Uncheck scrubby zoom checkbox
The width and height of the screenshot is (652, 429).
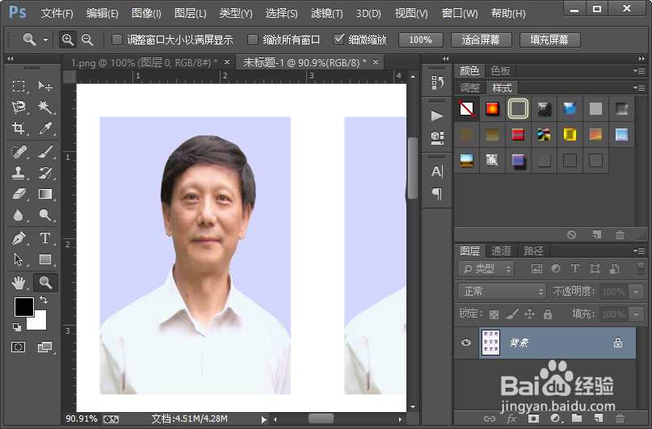[x=339, y=40]
